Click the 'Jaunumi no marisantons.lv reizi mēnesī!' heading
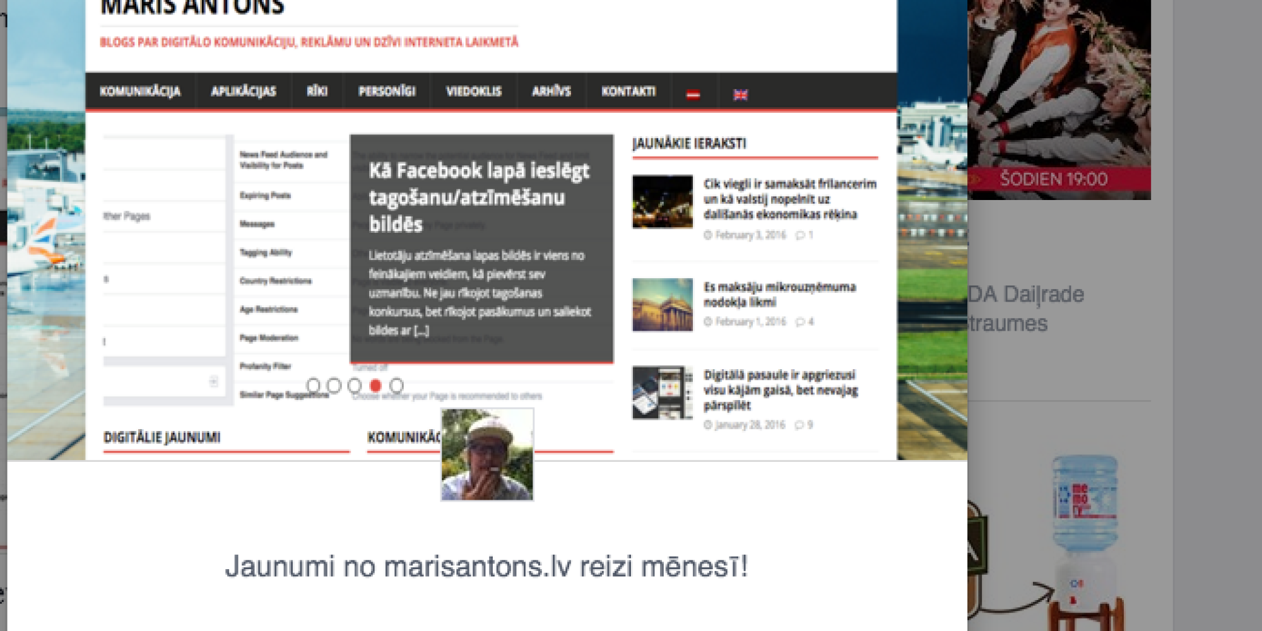1262x631 pixels. pos(487,566)
